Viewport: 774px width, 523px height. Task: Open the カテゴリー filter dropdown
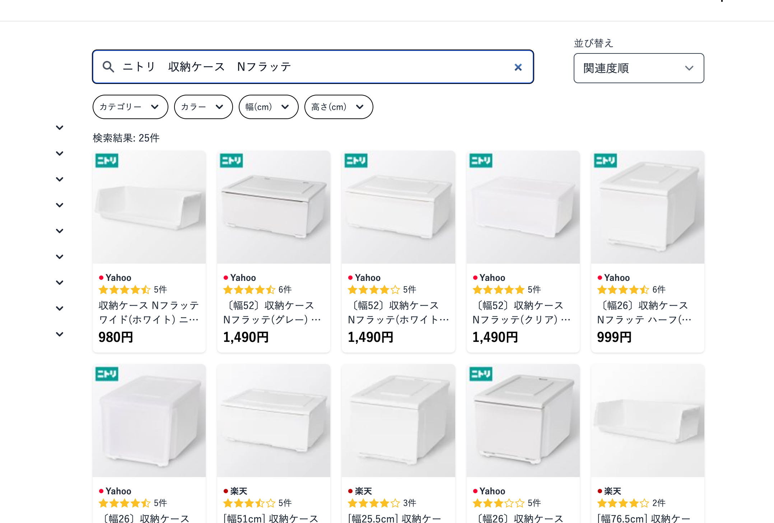(130, 107)
